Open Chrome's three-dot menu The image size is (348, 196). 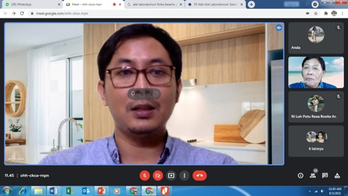coord(343,13)
